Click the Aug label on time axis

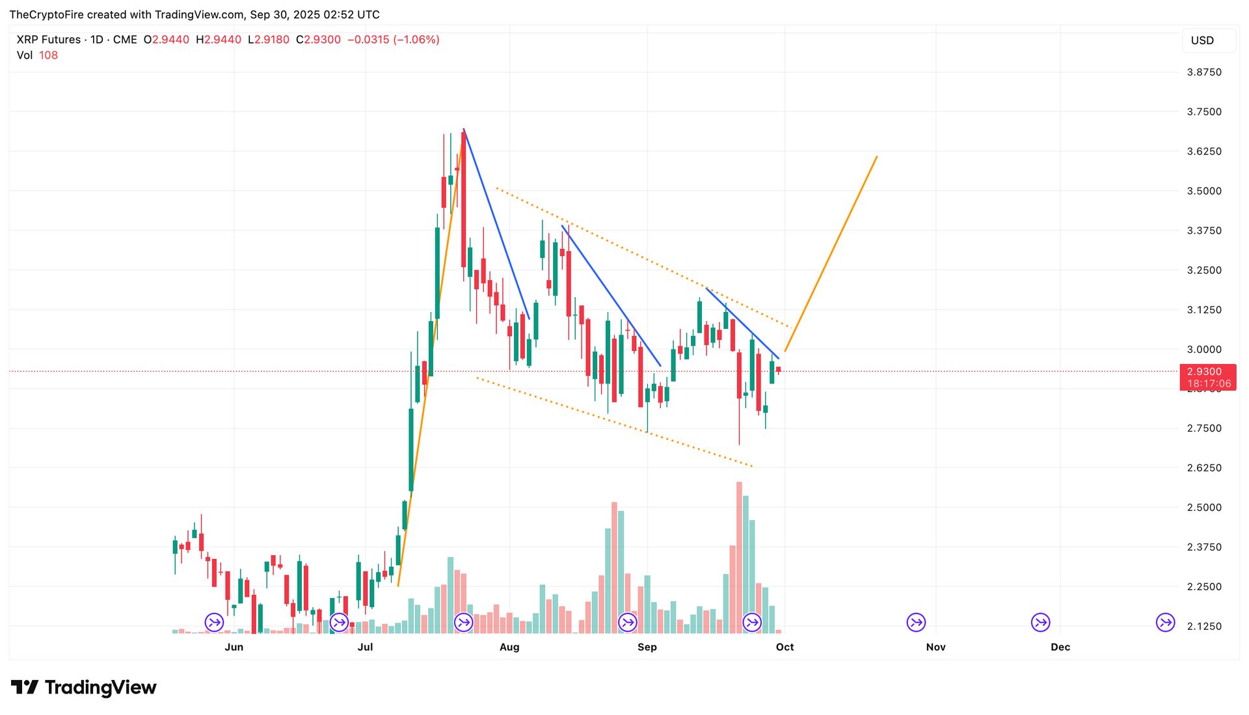[x=509, y=647]
